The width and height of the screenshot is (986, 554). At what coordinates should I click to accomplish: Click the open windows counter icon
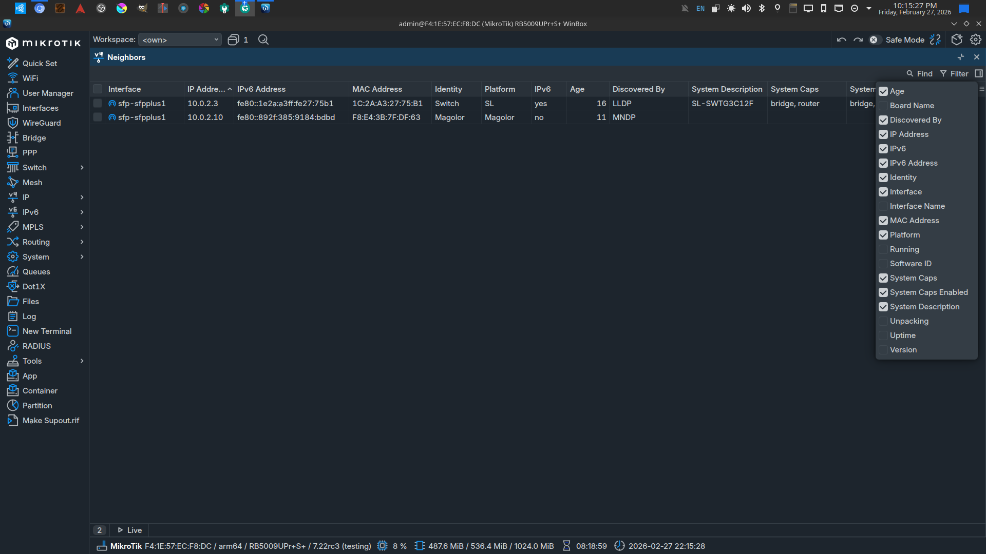click(234, 40)
